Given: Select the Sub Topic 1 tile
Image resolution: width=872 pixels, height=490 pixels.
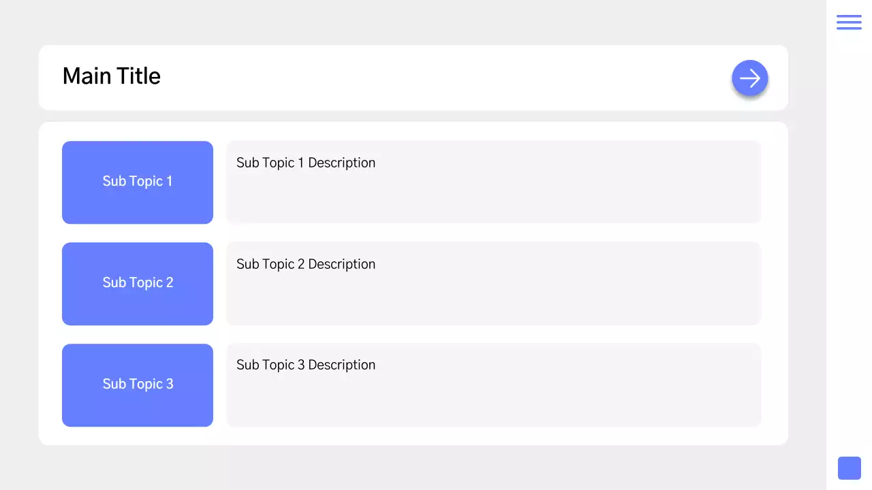Looking at the screenshot, I should (x=138, y=204).
